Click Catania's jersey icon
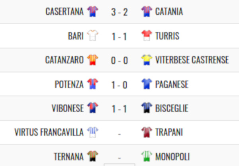This screenshot has height=166, width=239. tap(147, 12)
